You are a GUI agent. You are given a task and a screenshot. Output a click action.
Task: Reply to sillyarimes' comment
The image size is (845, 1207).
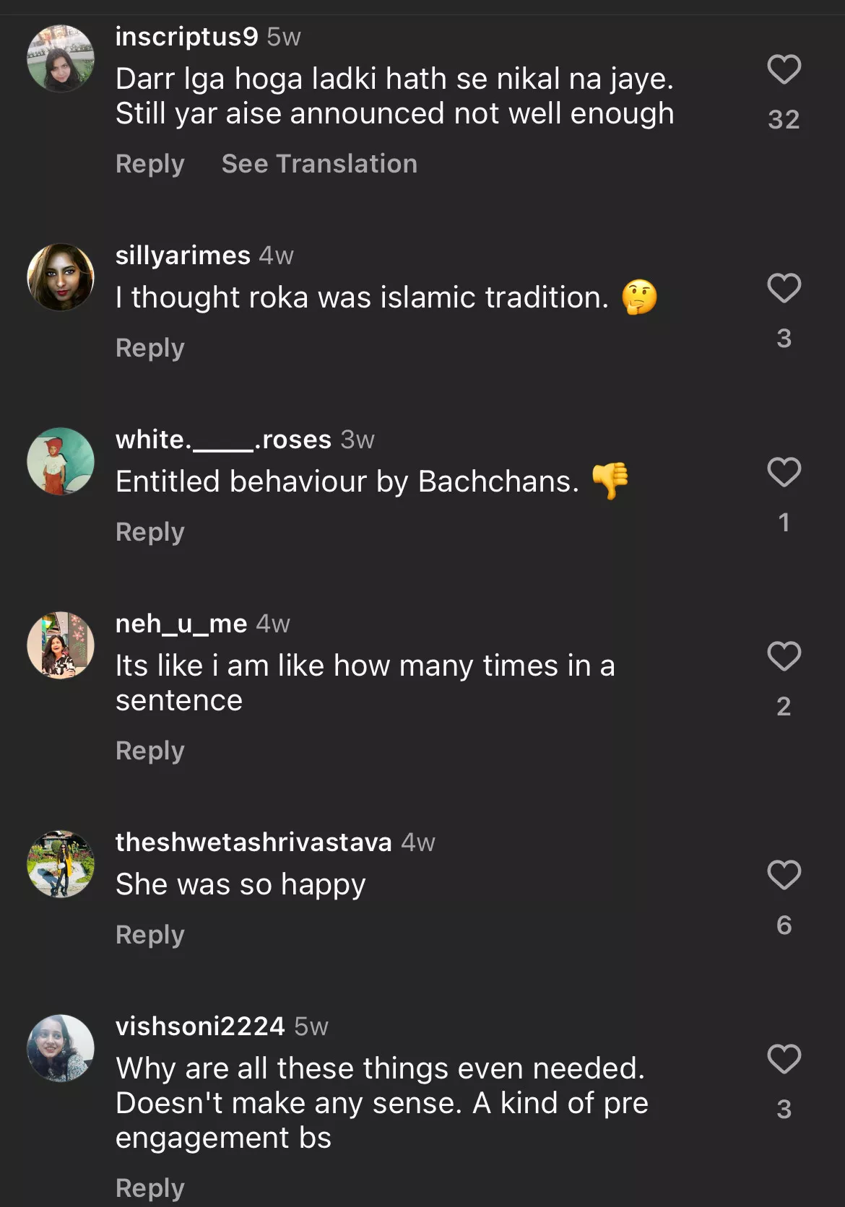[x=150, y=348]
